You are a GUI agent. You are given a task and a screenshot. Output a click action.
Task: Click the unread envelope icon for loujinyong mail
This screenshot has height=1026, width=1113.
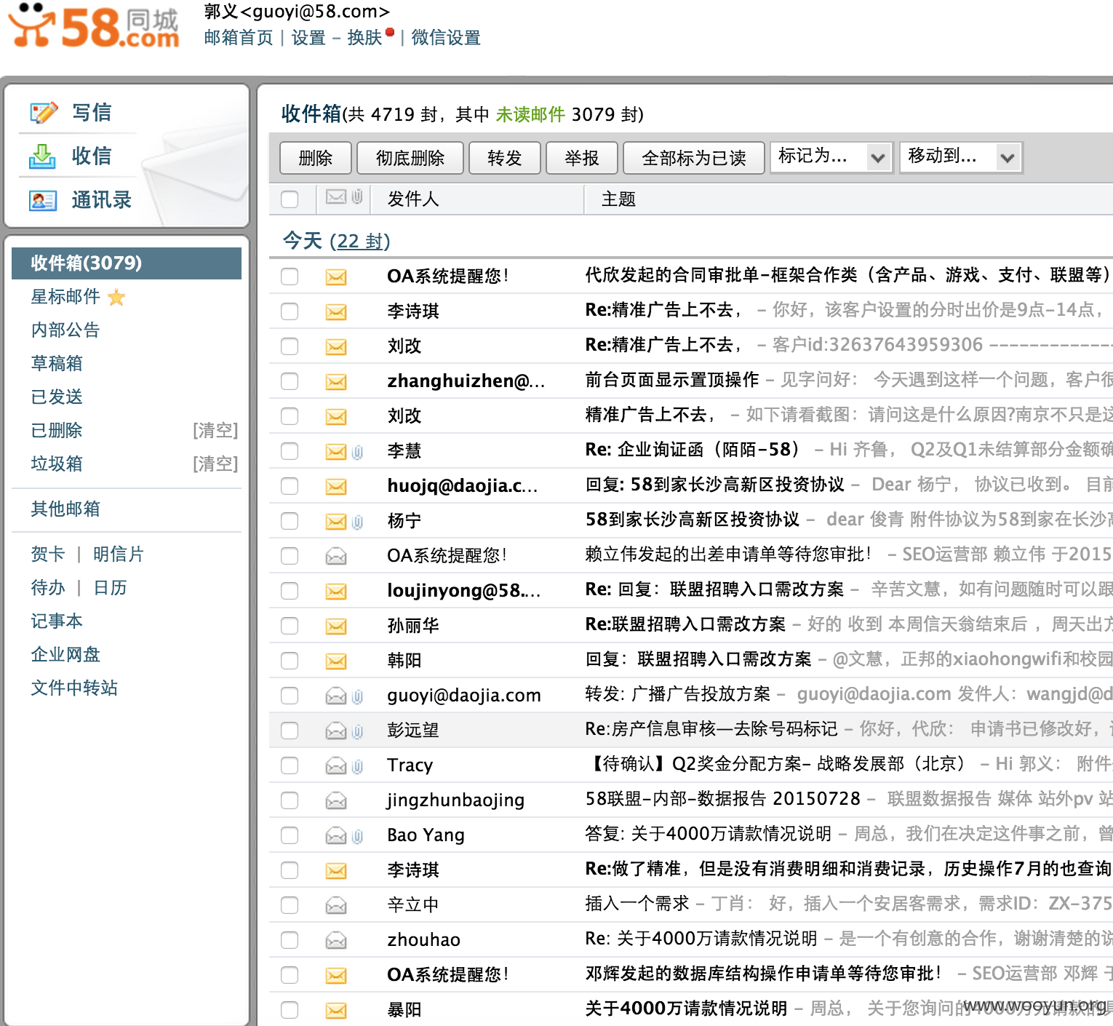[336, 592]
